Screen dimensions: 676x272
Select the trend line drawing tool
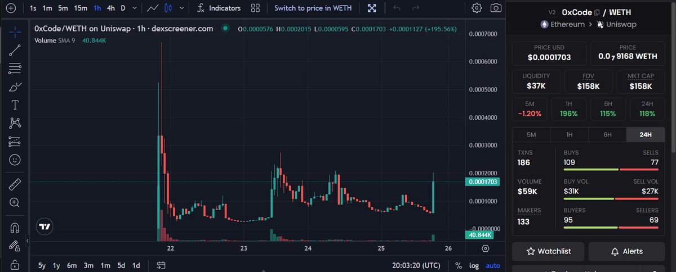click(15, 51)
